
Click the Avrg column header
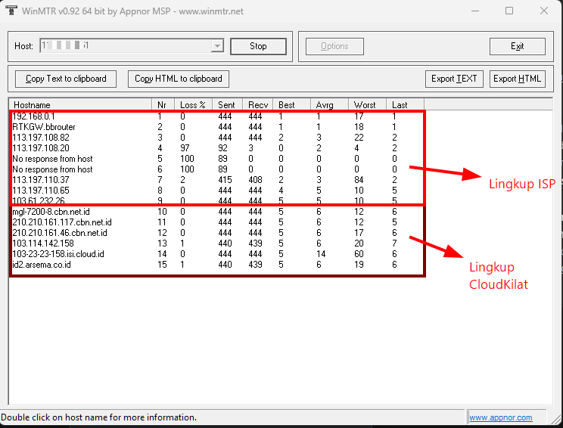329,104
